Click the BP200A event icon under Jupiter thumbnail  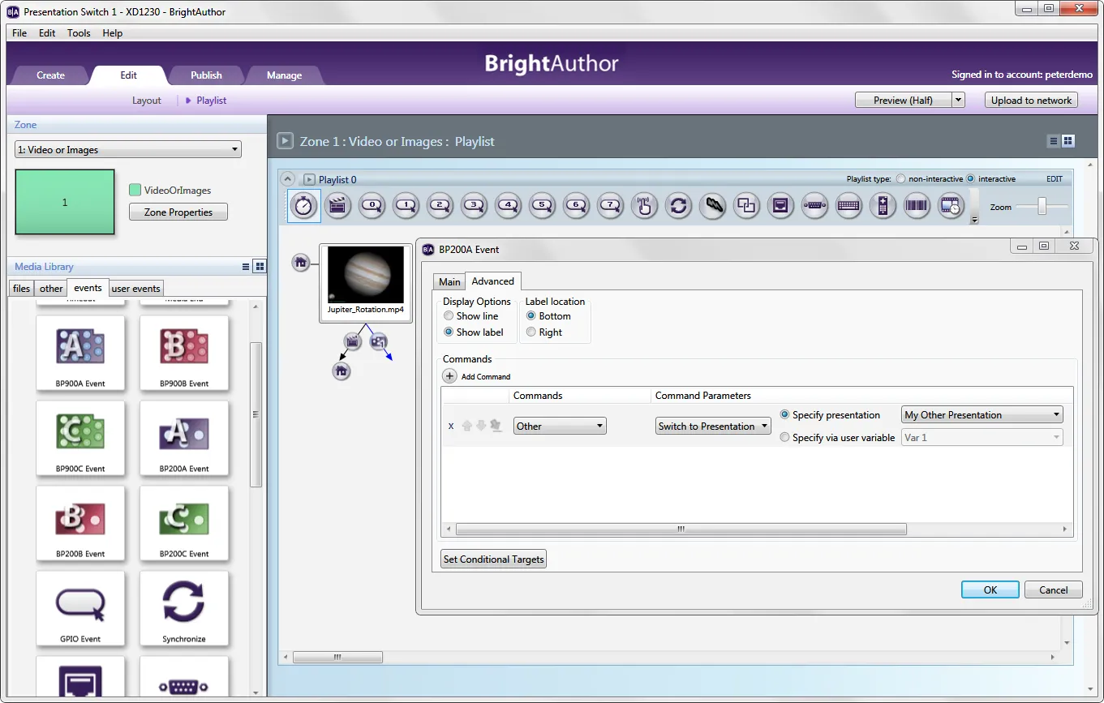[x=378, y=341]
